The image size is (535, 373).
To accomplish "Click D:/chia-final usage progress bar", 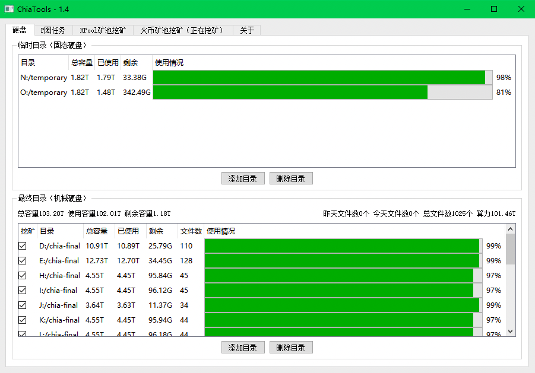I will click(x=343, y=246).
